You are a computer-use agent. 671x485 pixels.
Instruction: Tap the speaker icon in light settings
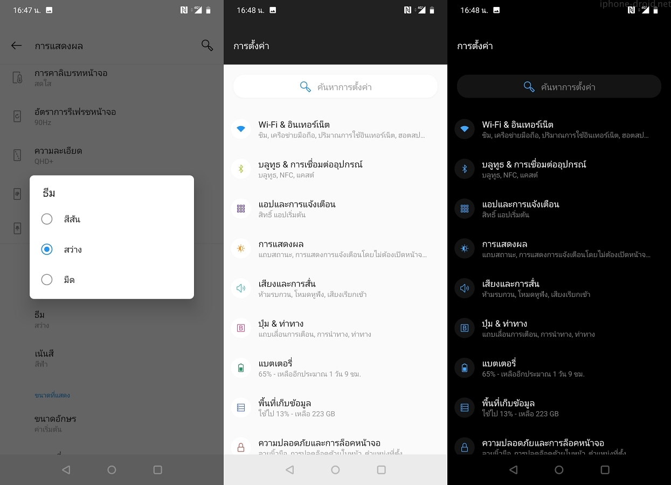pyautogui.click(x=241, y=288)
